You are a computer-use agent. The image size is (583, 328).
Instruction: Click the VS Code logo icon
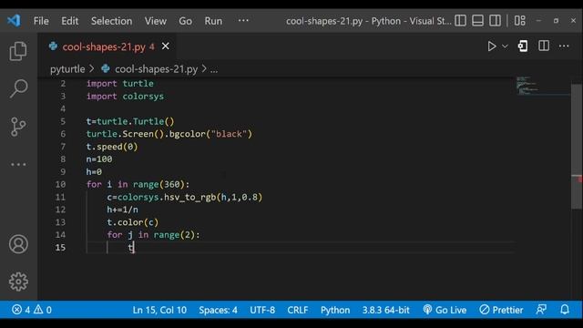click(x=14, y=20)
